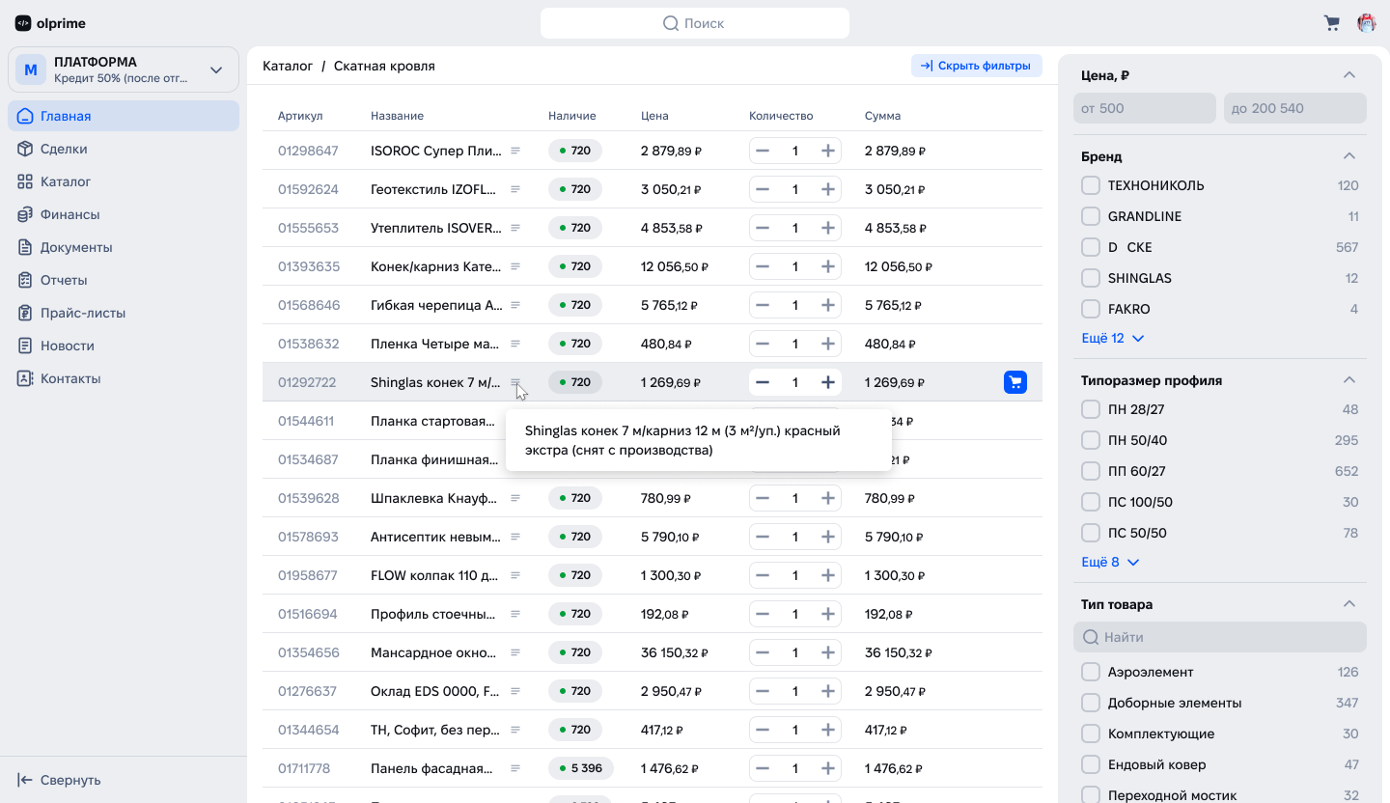Viewport: 1390px width, 803px height.
Task: Click the user avatar in top bar
Action: click(1367, 23)
